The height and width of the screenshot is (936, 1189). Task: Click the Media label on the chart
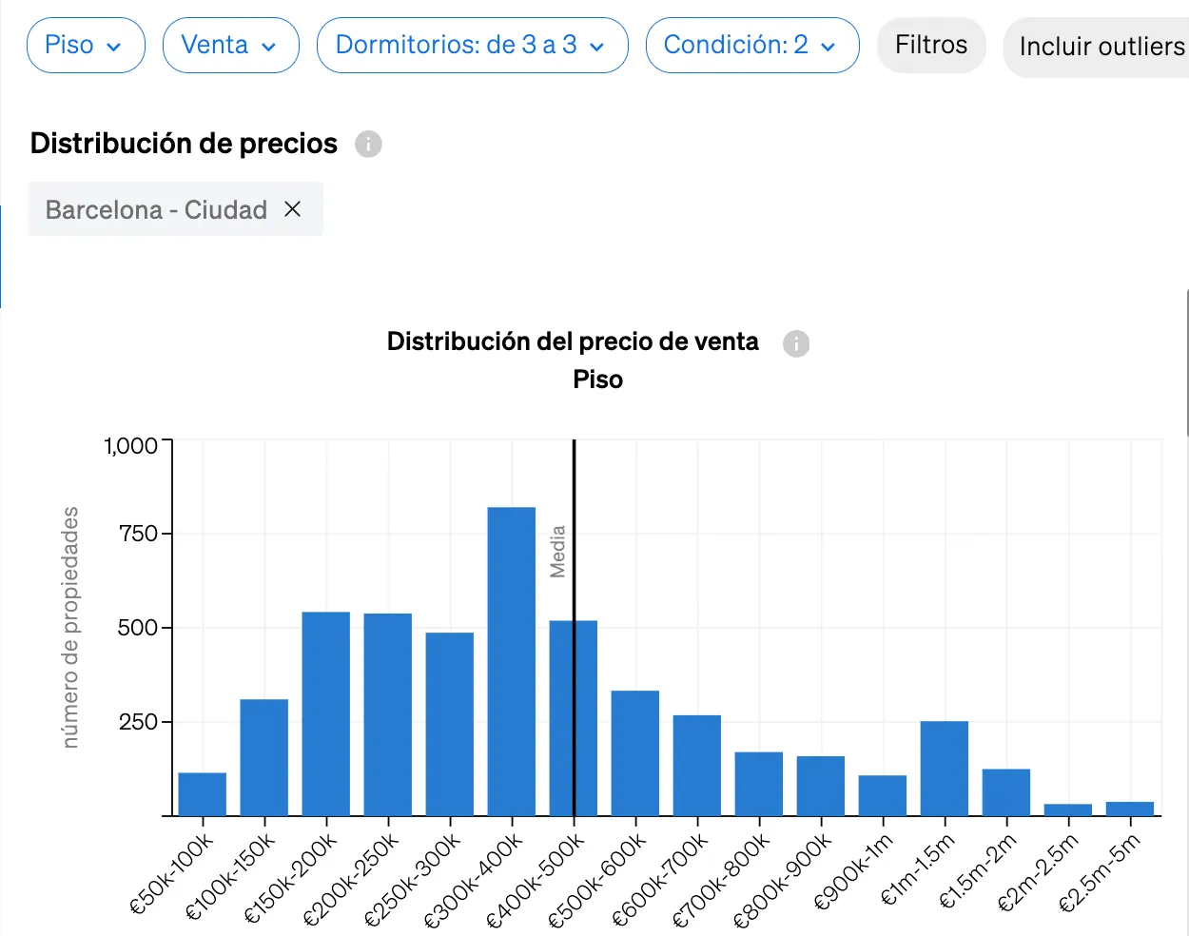[x=558, y=552]
